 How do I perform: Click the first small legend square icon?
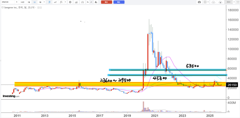pyautogui.click(x=38, y=7)
